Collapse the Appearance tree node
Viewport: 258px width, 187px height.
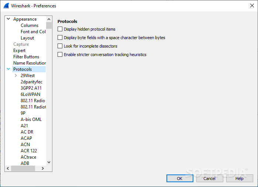click(x=8, y=19)
